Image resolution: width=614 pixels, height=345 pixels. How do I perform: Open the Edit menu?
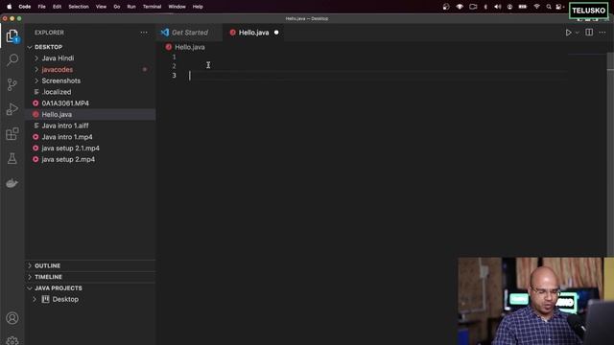(x=57, y=7)
